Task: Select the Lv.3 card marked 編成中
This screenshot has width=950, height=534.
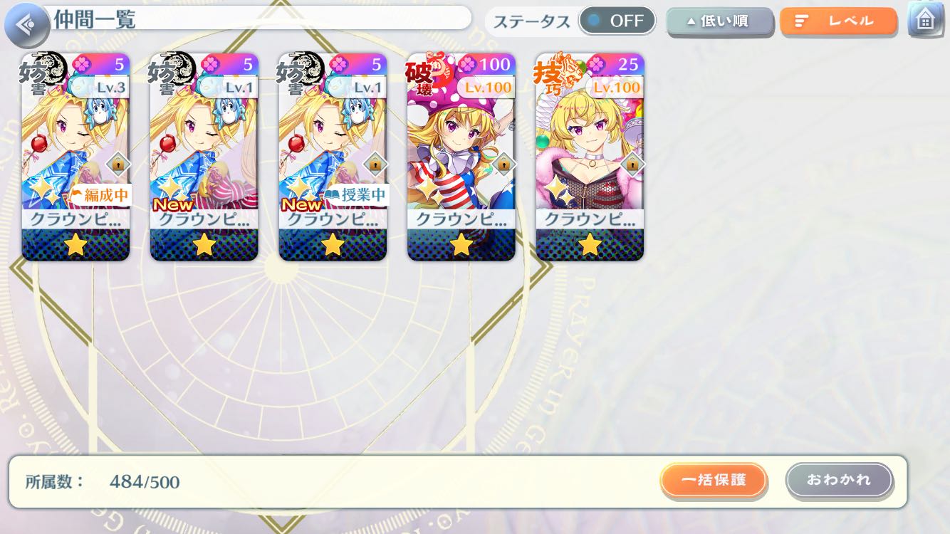Action: click(x=75, y=157)
